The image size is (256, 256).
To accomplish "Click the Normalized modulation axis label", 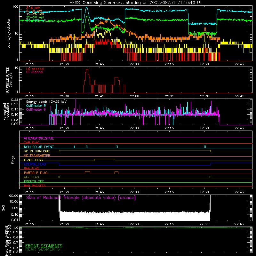I will point(6,112).
